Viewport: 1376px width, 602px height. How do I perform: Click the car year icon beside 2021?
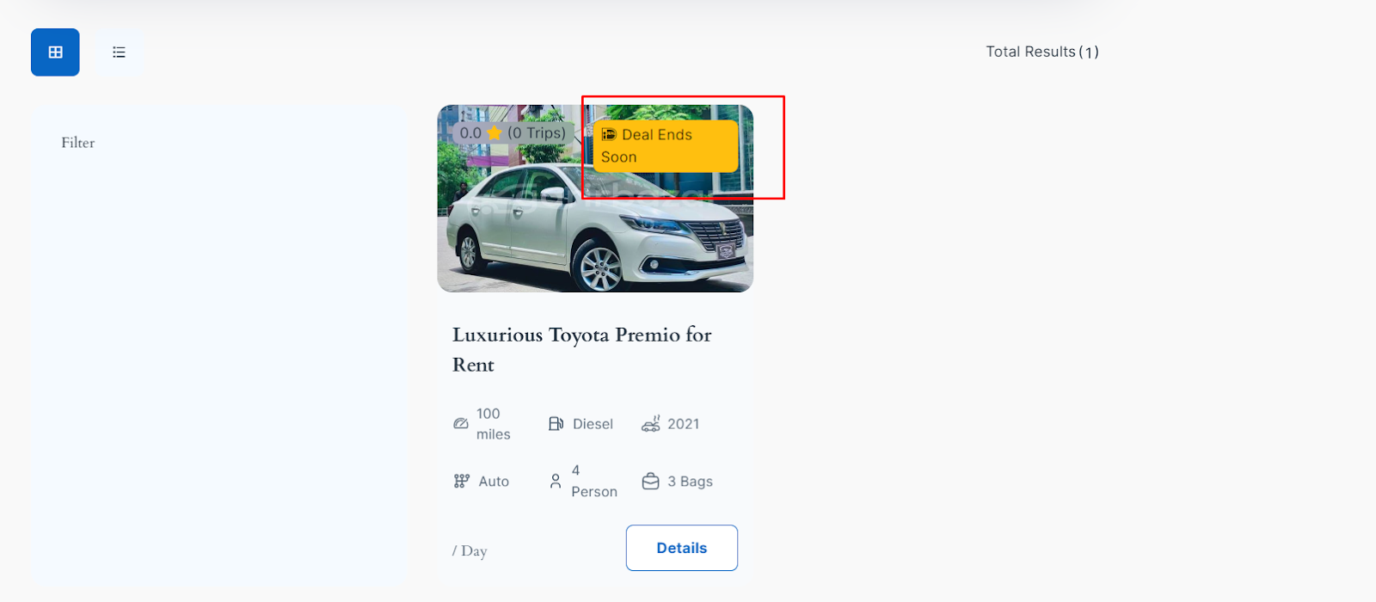tap(651, 424)
